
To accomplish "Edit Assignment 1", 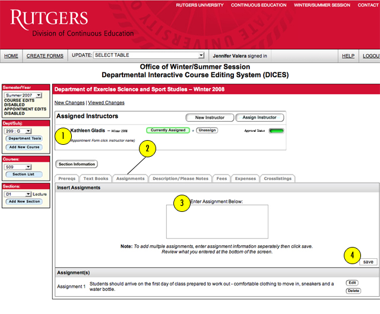I will point(352,283).
